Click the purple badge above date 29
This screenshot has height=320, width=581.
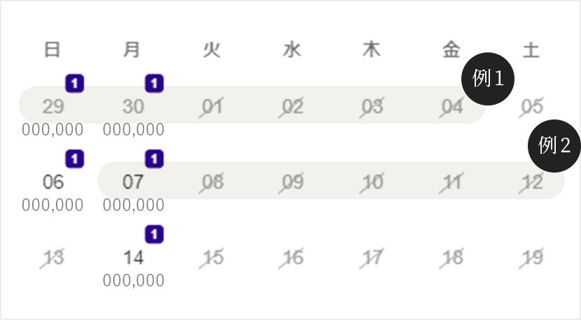pyautogui.click(x=75, y=83)
